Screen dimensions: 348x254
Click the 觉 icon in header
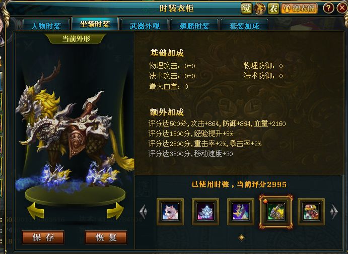(247, 9)
